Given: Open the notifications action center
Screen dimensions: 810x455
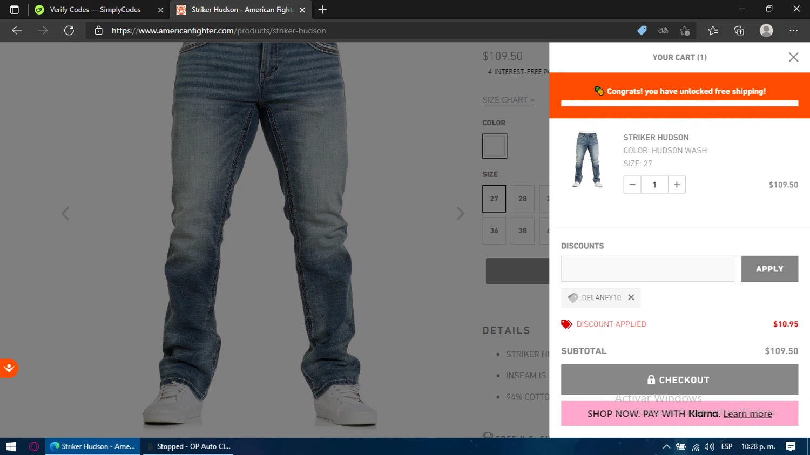Looking at the screenshot, I should pos(791,446).
